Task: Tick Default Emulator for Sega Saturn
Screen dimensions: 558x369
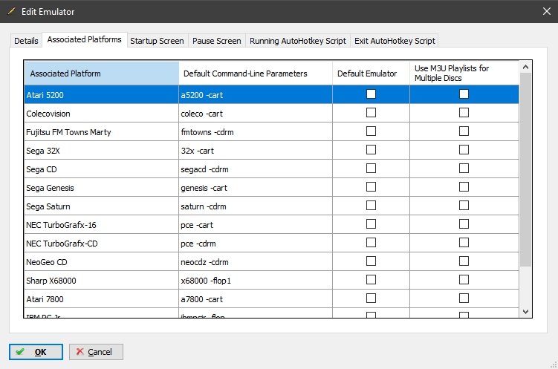Action: (x=371, y=206)
